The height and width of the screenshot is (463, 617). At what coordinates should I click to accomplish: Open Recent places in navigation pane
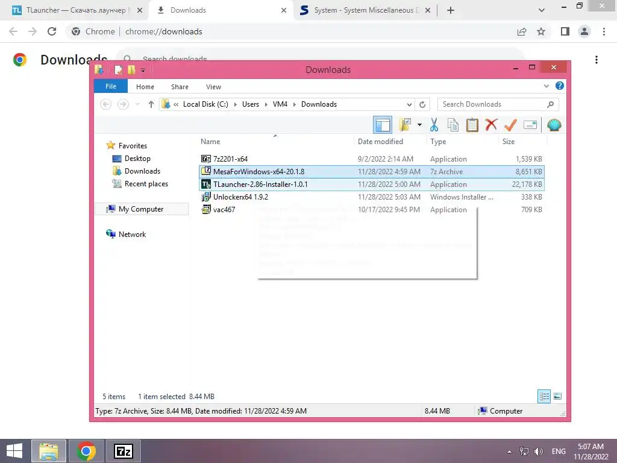pos(146,183)
